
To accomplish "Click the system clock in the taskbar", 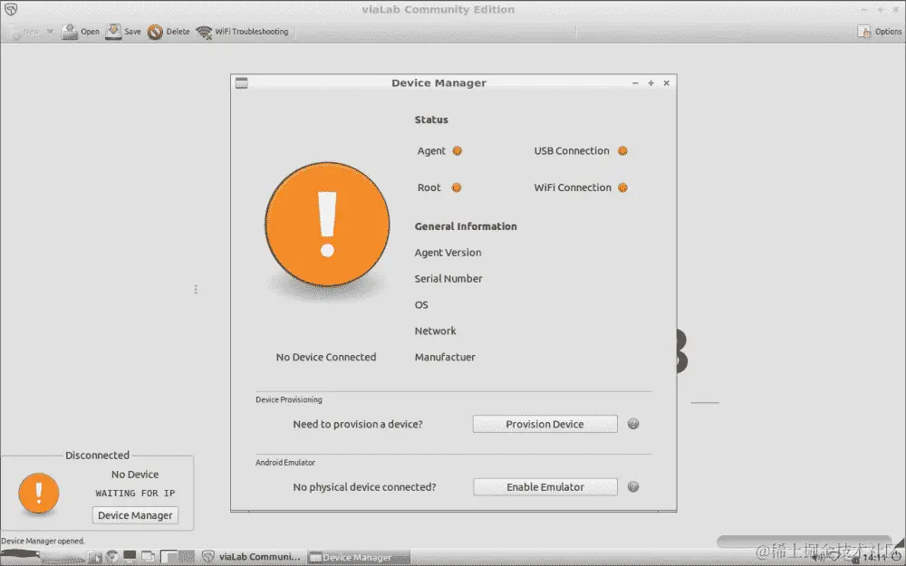I will pyautogui.click(x=873, y=557).
